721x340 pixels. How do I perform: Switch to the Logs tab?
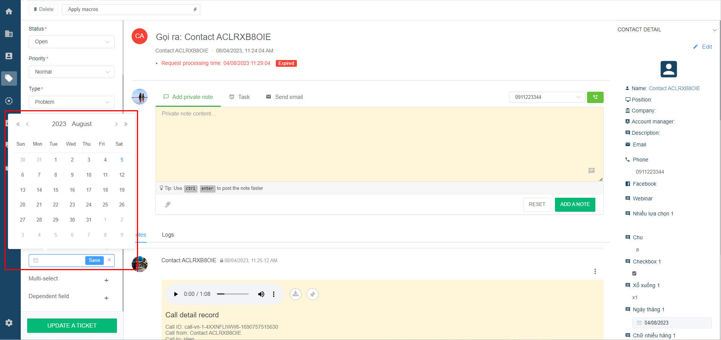coord(168,235)
